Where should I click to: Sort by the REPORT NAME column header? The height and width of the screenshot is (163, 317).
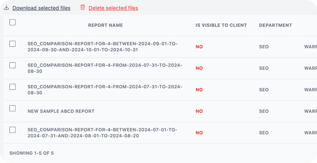click(105, 25)
